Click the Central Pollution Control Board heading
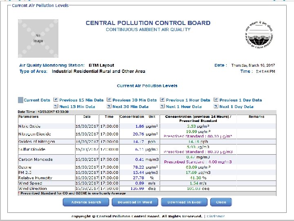The width and height of the screenshot is (294, 221). (148, 23)
